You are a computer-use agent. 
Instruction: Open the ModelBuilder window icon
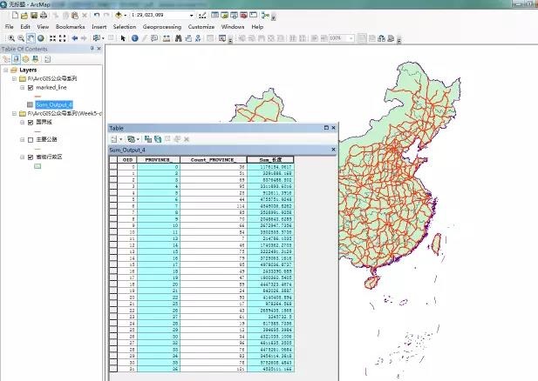pos(265,15)
